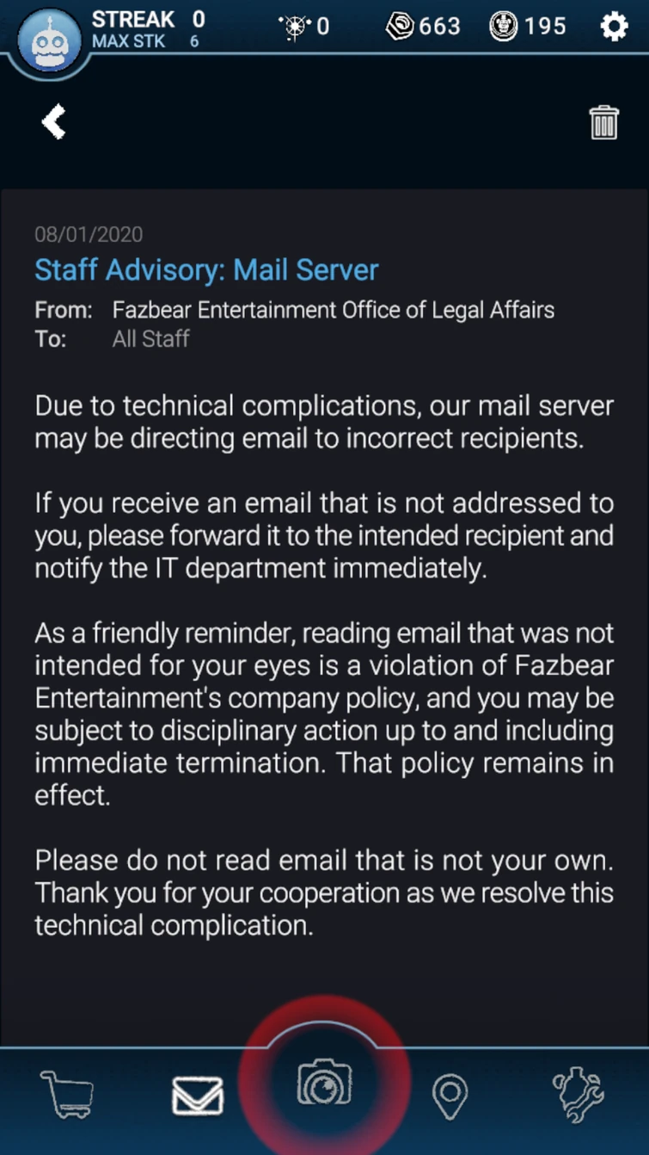
Task: Open the workshop wrench icon
Action: [x=579, y=1095]
